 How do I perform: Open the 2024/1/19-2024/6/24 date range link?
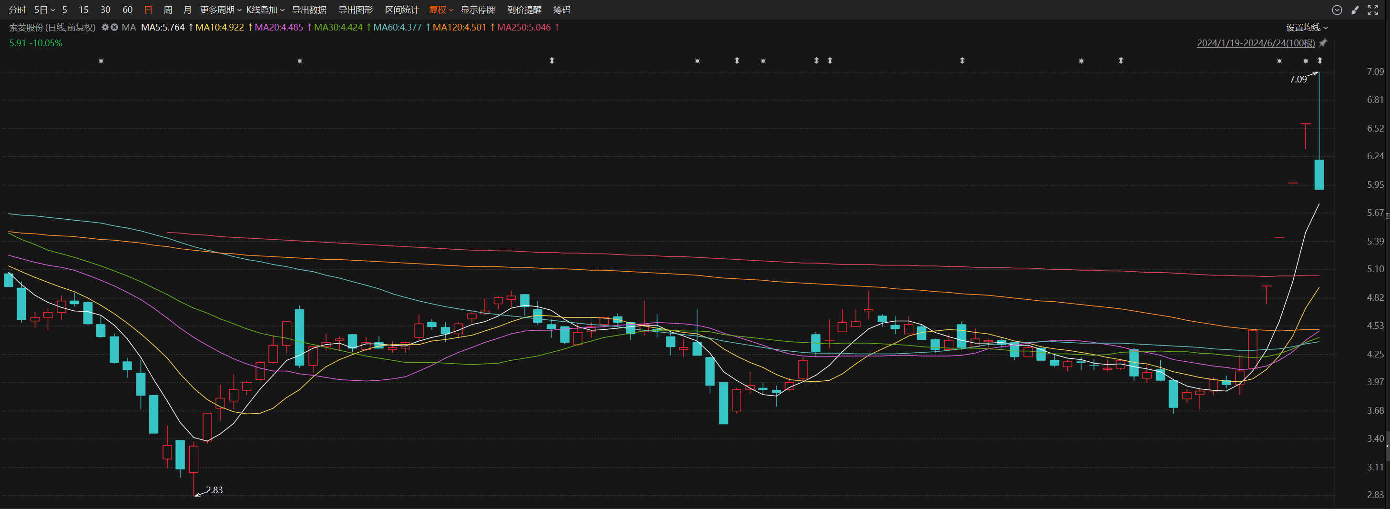pos(1256,43)
